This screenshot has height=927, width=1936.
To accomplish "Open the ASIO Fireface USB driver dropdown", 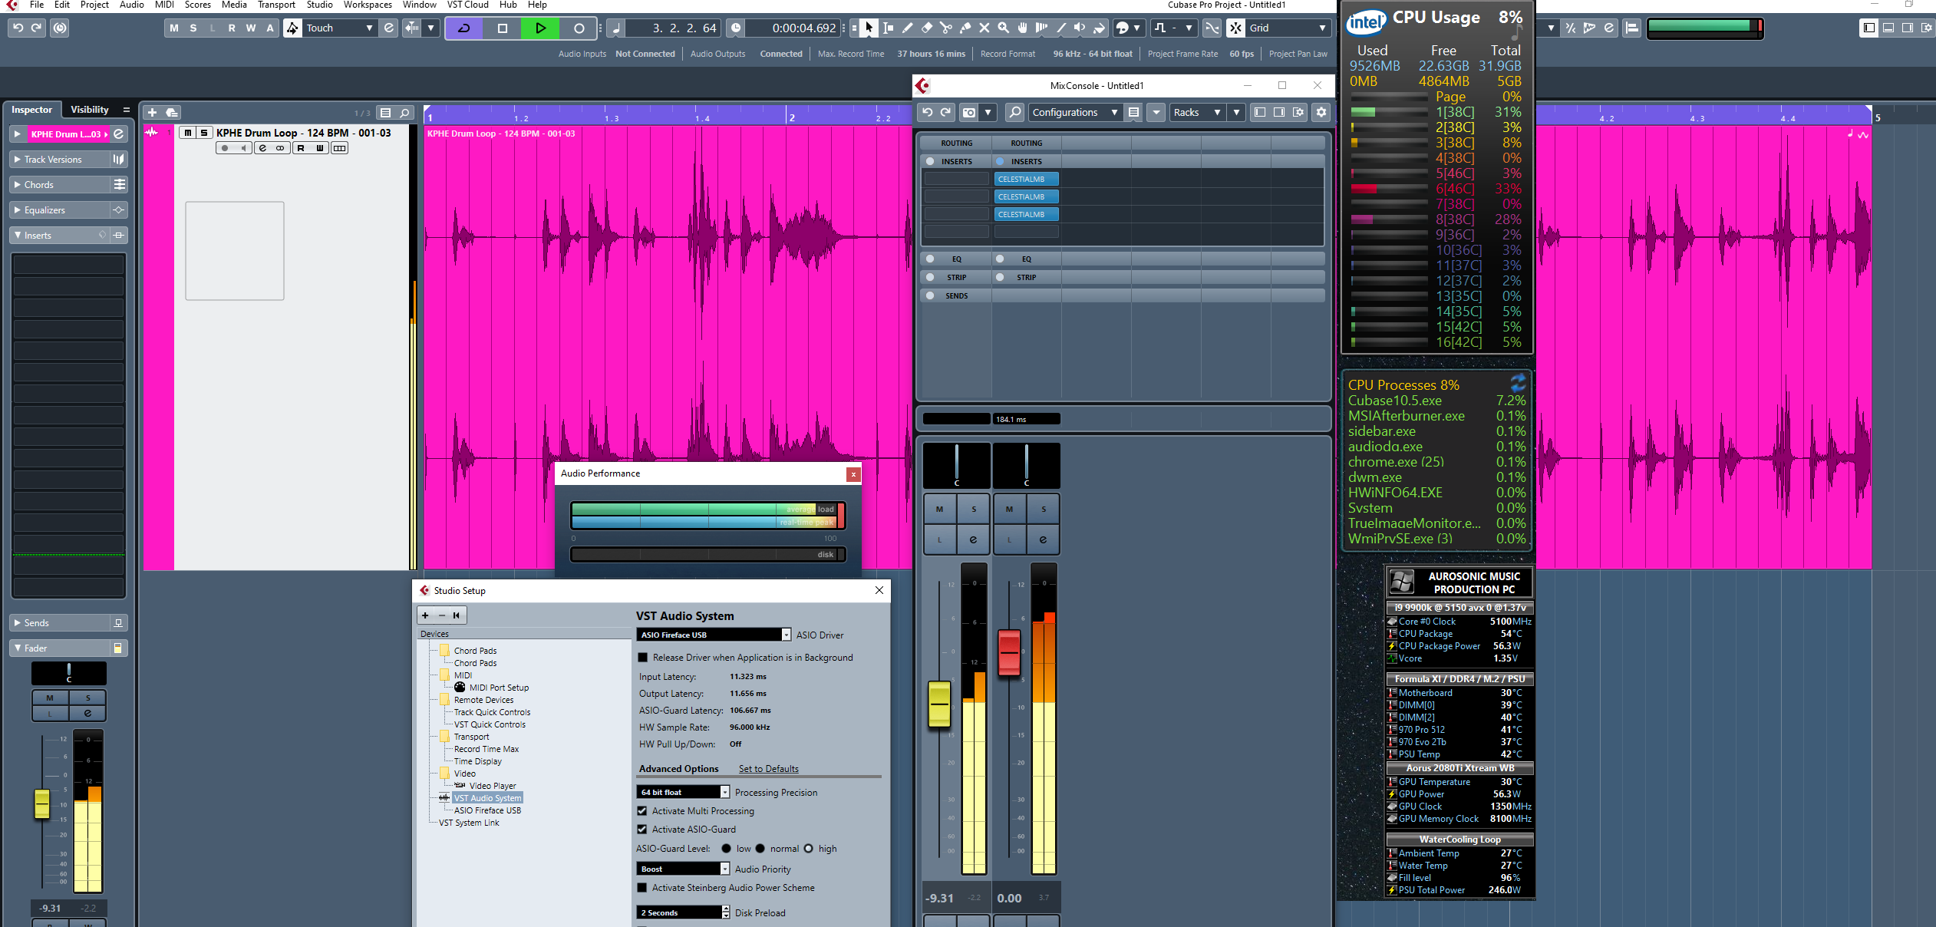I will coord(714,635).
